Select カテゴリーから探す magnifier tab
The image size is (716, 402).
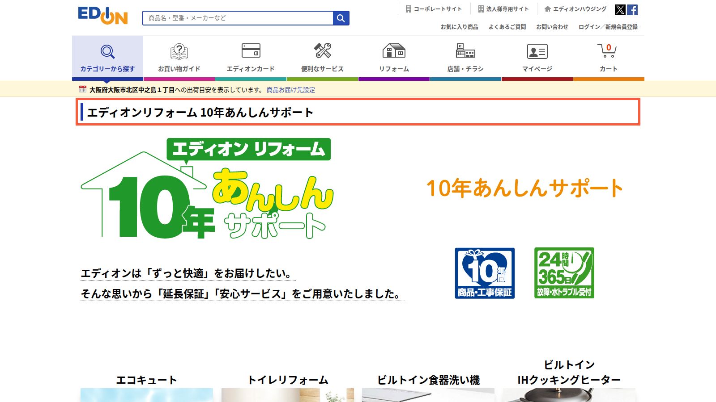tap(107, 58)
